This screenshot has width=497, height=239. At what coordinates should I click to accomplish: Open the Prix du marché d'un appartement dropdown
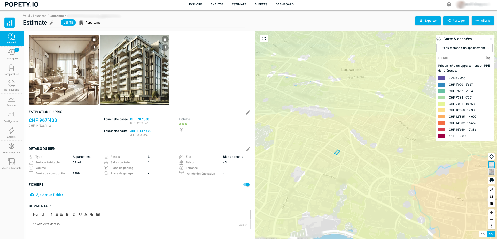point(464,48)
